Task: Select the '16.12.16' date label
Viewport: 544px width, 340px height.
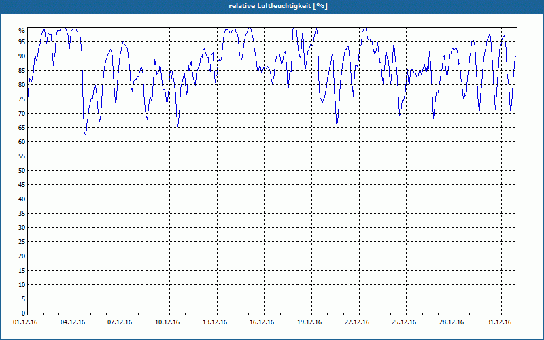Action: (262, 322)
